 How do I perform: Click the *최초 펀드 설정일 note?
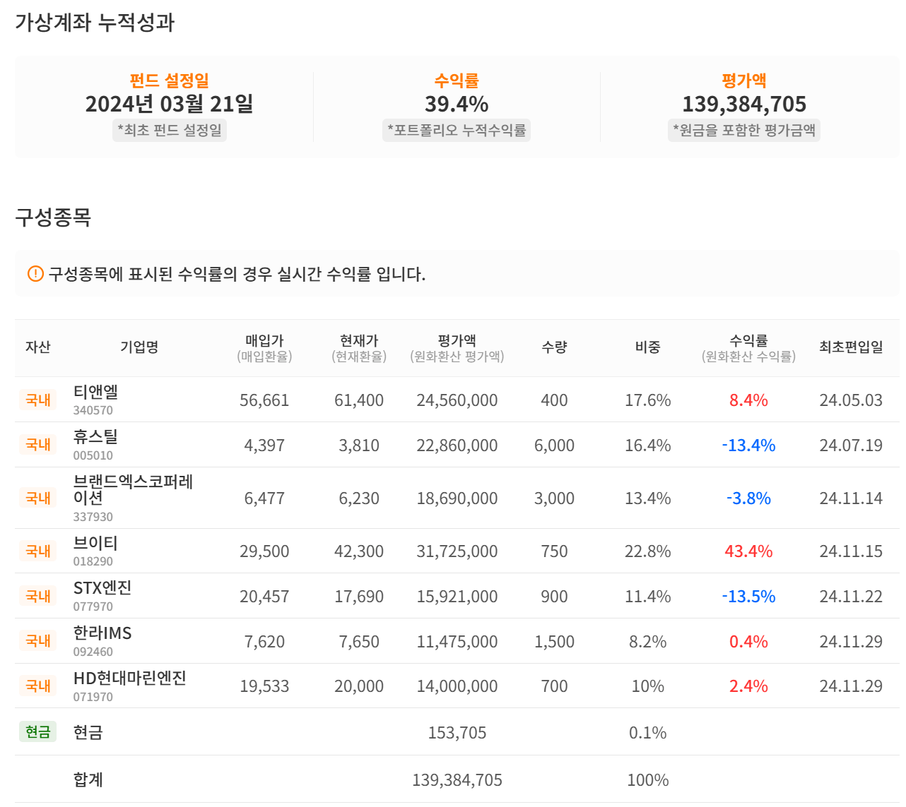(x=170, y=131)
